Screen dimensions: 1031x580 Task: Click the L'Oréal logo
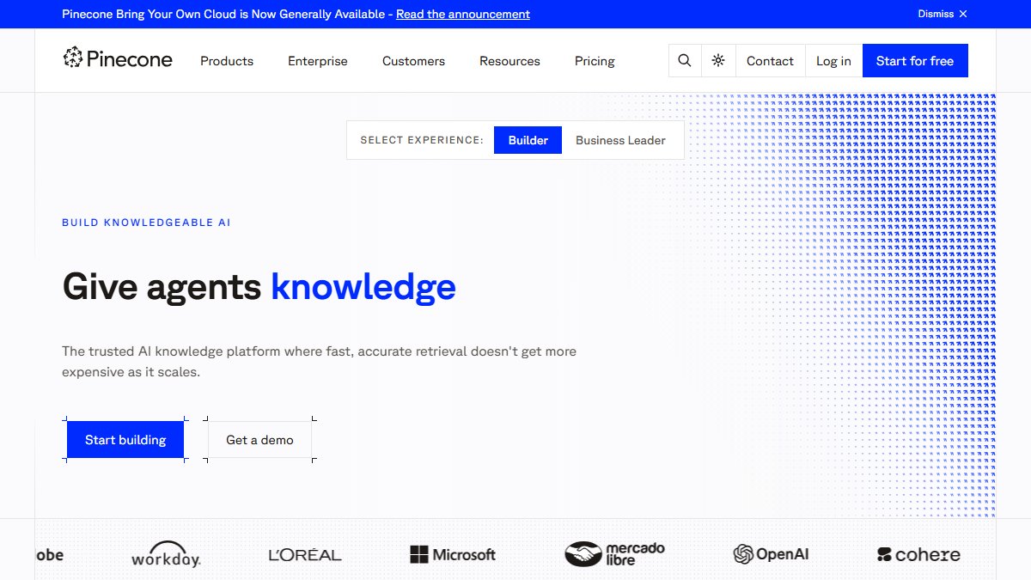(305, 555)
